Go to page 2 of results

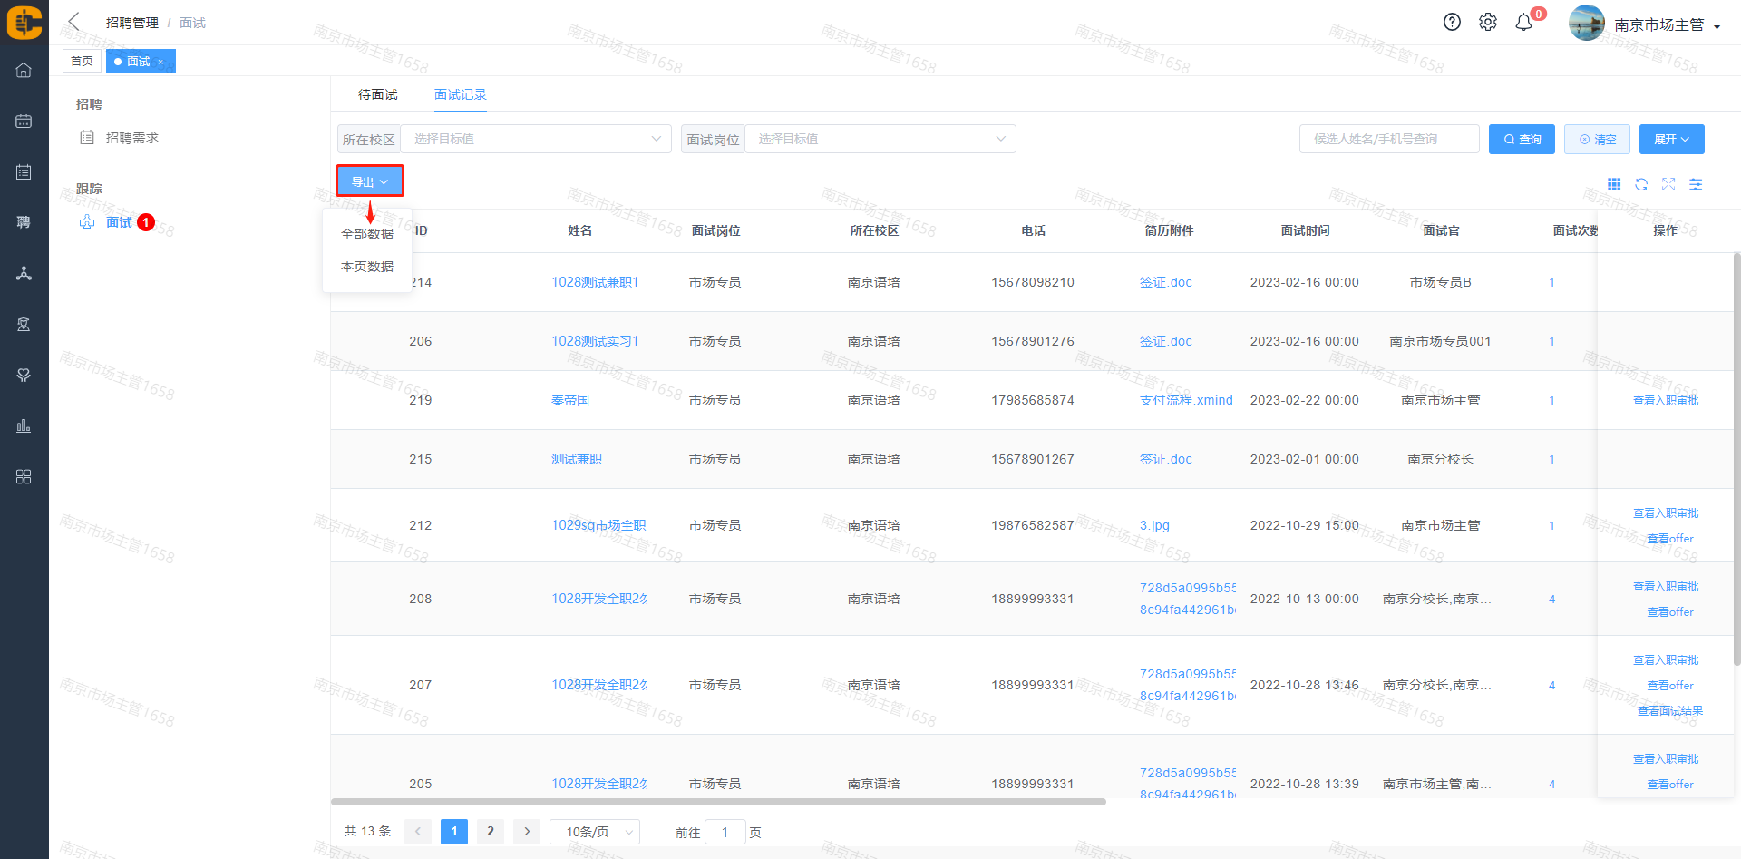491,832
